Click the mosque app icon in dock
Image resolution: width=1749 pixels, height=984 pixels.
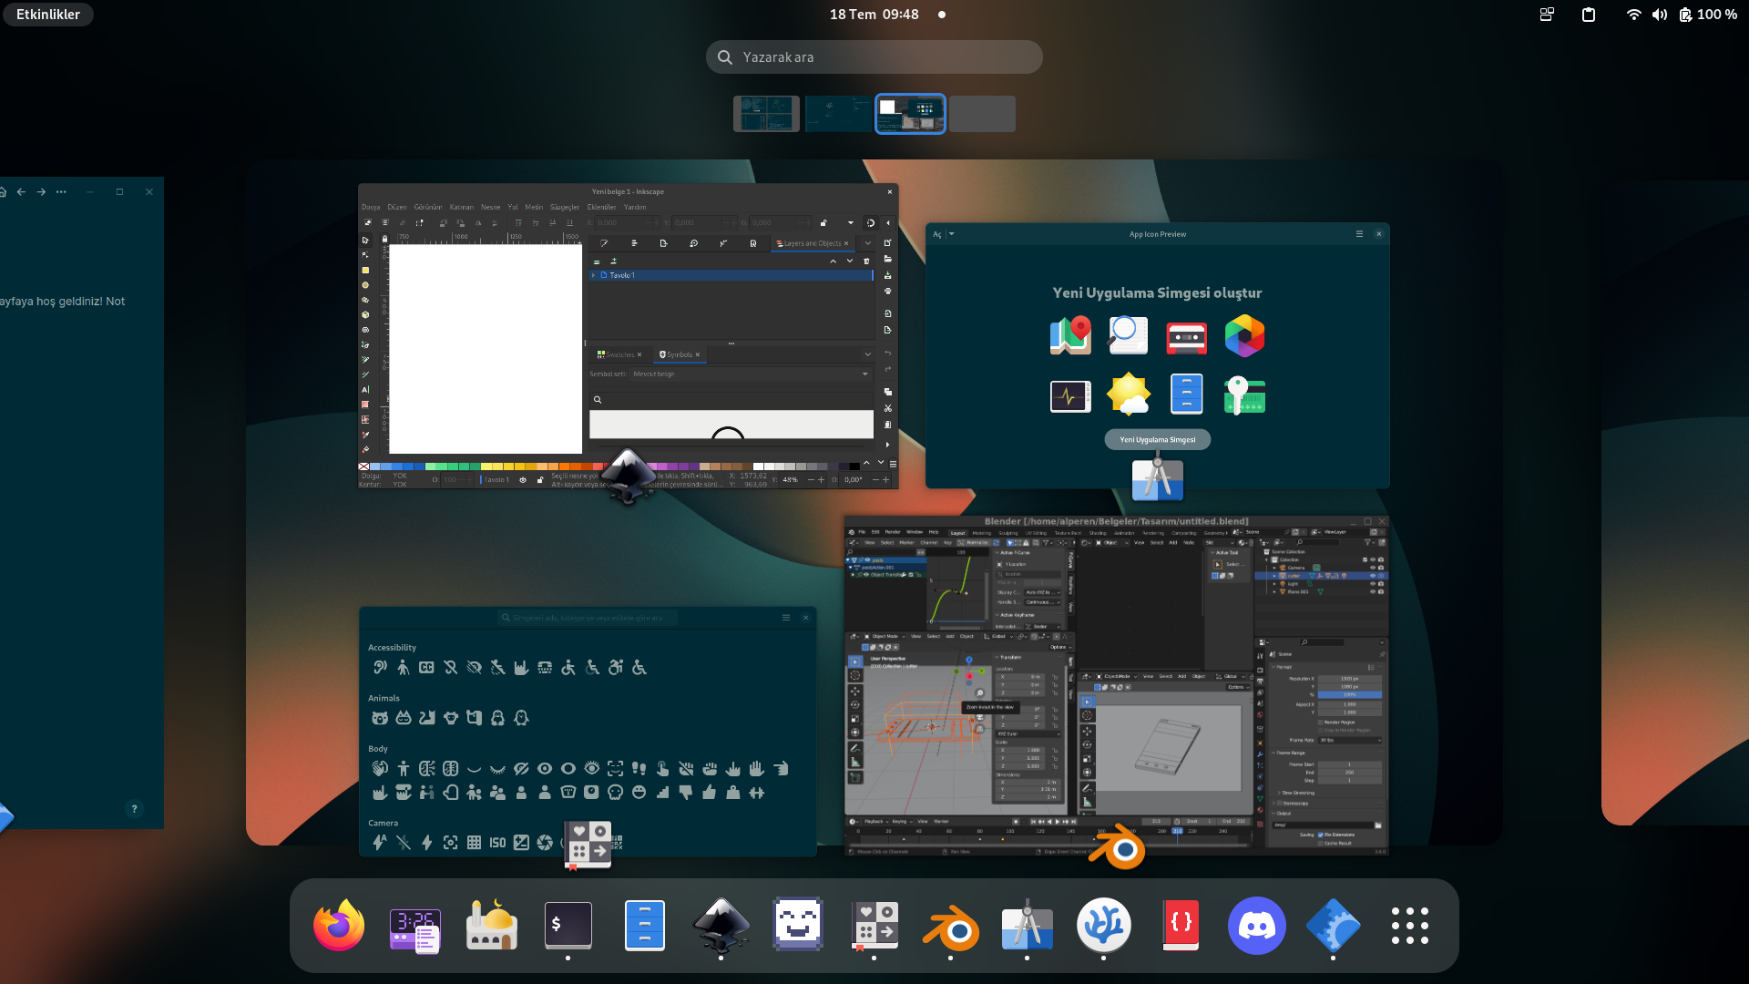(491, 926)
